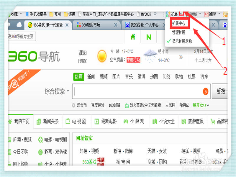The height and width of the screenshot is (177, 236).
Task: Expand the 网银 dropdown arrow
Action: [200, 14]
